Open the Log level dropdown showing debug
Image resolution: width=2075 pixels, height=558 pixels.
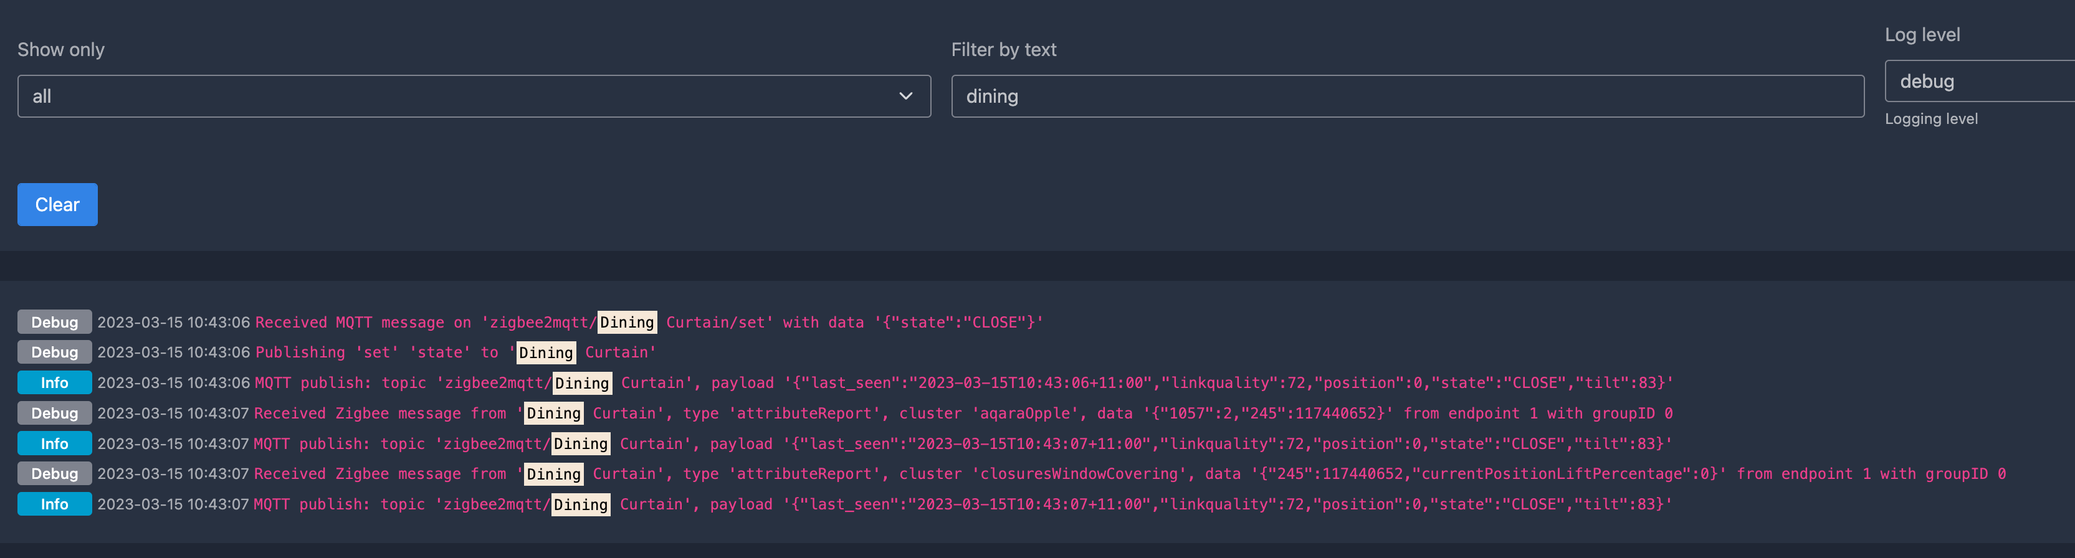[1980, 82]
